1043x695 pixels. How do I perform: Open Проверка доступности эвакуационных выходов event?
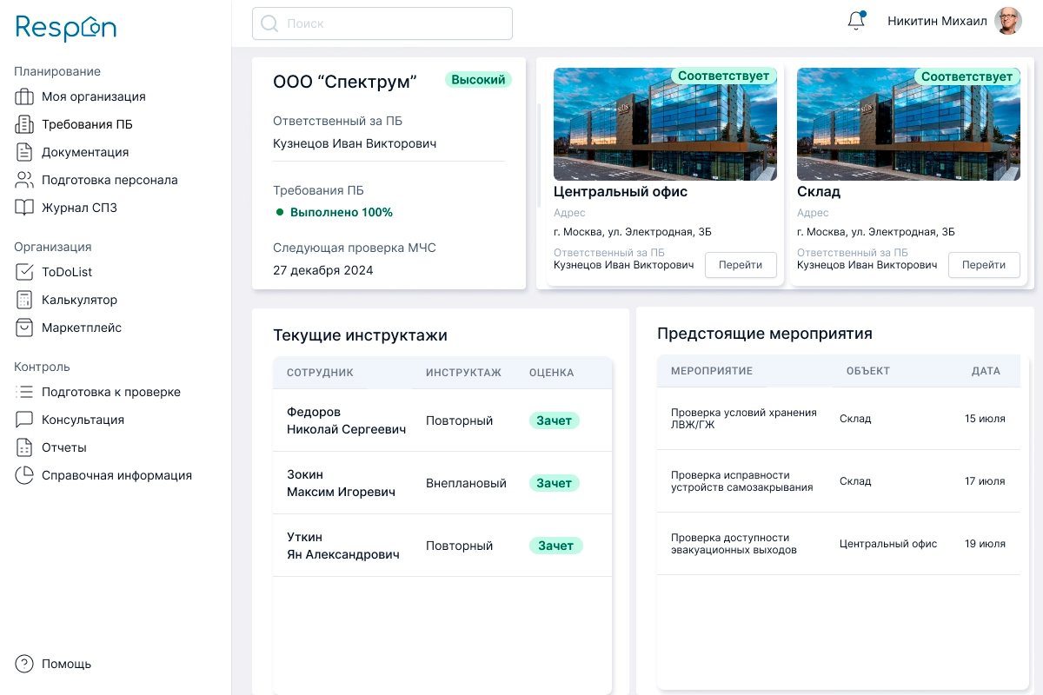[734, 544]
